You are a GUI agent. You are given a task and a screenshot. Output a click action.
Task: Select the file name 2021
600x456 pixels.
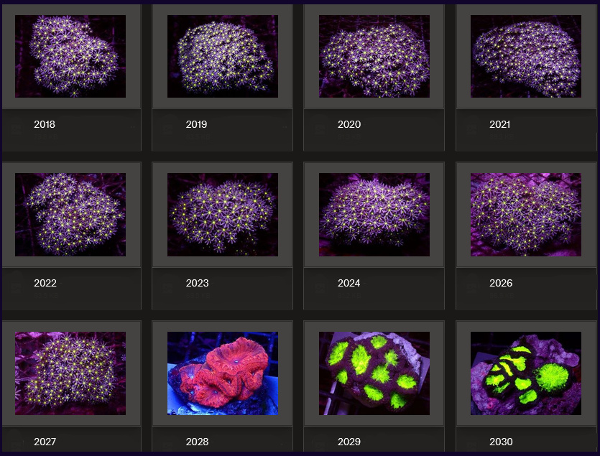click(x=499, y=124)
